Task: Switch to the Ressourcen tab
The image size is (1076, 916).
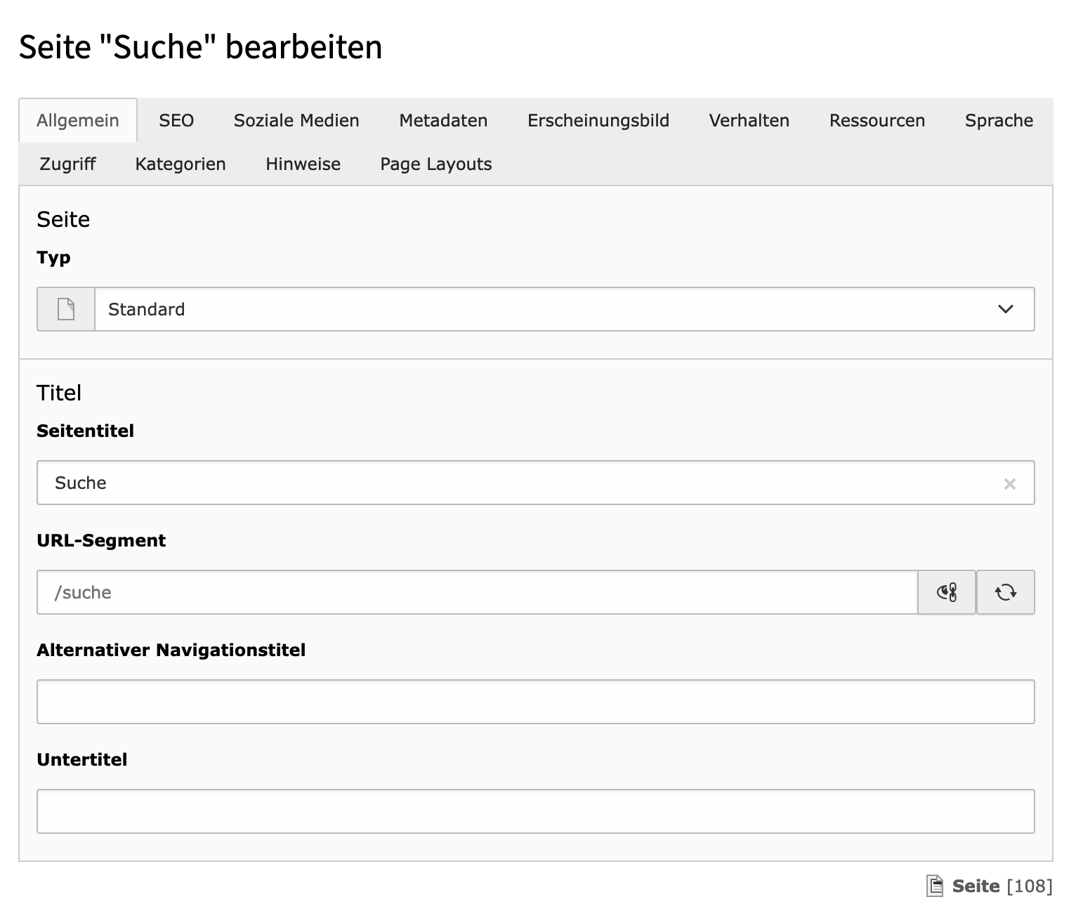Action: tap(877, 121)
